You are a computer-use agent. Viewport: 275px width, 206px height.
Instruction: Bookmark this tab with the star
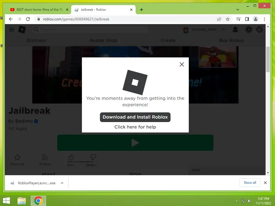point(228,19)
